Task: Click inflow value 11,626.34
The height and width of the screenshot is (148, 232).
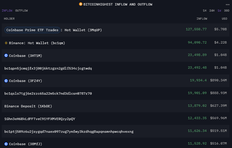Action: (x=197, y=131)
